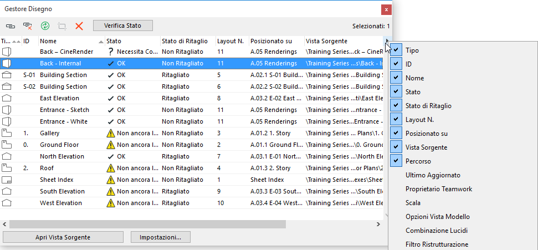The image size is (538, 250).
Task: Click the question mark status icon of Back – CineRender
Action: pyautogui.click(x=110, y=52)
